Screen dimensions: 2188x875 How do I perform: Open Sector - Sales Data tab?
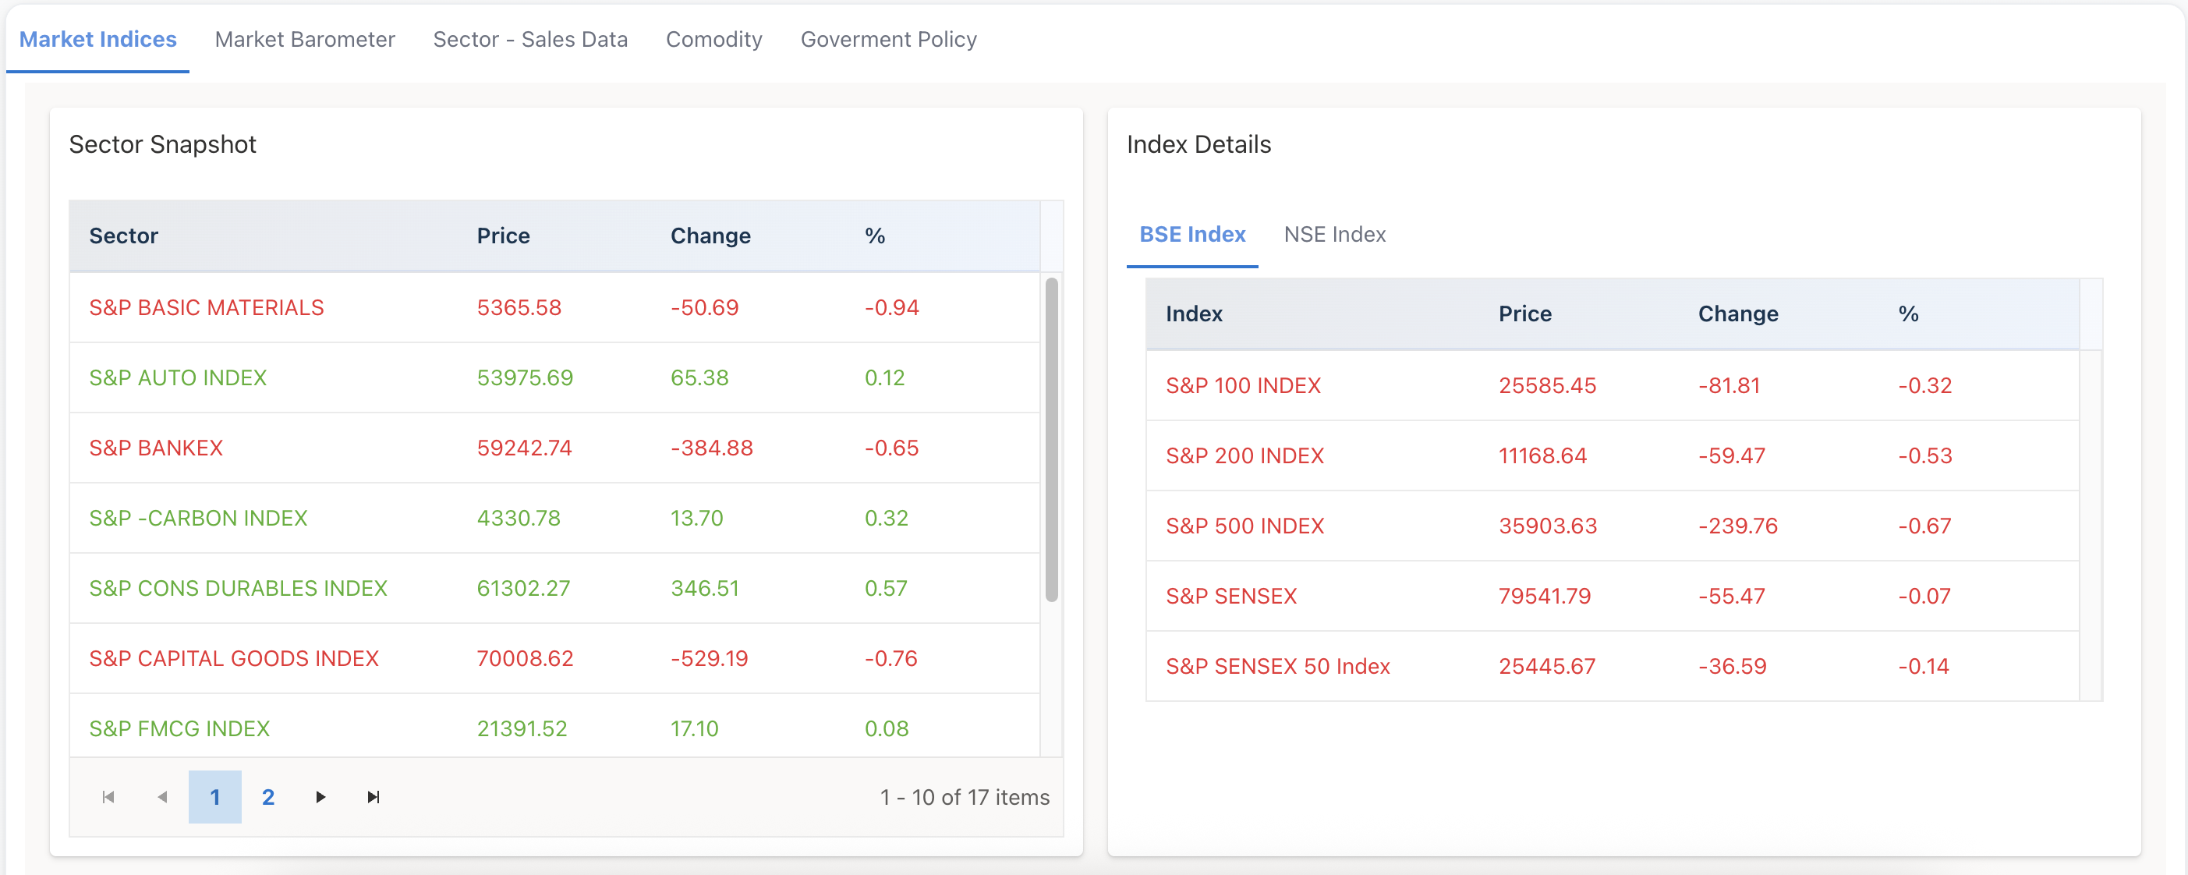point(530,39)
